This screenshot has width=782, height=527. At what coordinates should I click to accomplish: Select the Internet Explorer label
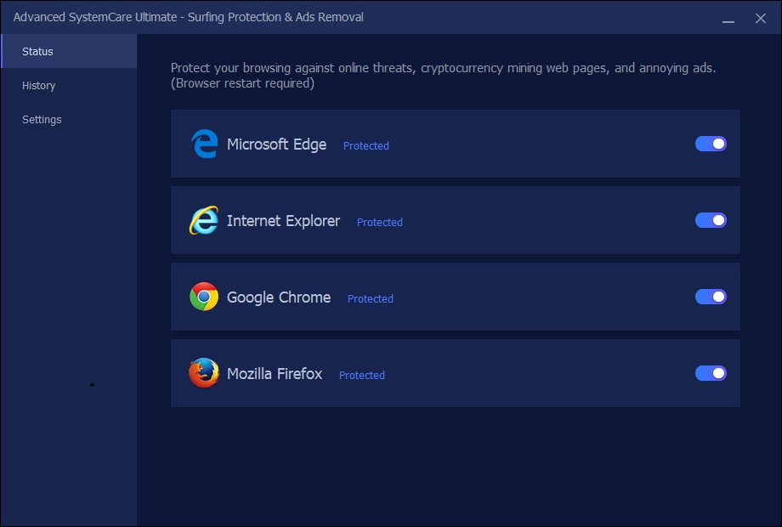[283, 221]
